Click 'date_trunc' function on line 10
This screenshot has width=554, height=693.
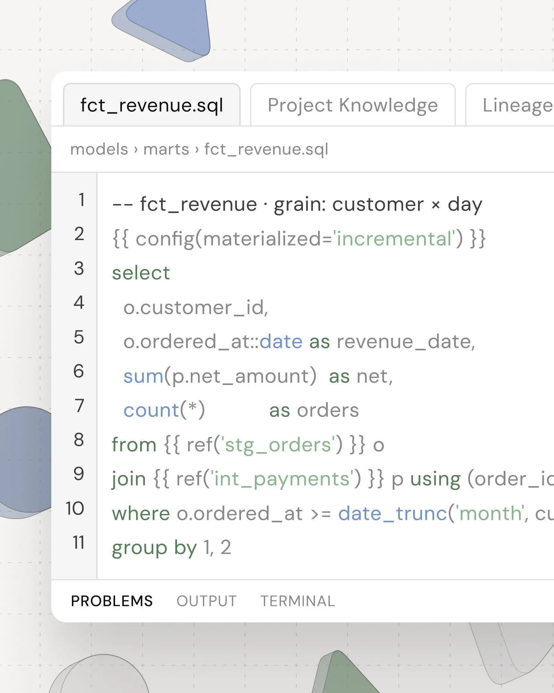[x=392, y=514]
